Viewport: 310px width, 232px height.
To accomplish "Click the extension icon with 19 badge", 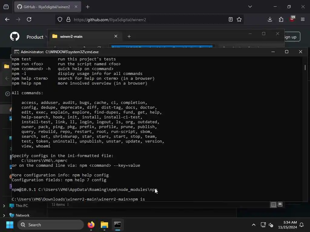I will 292,19.
